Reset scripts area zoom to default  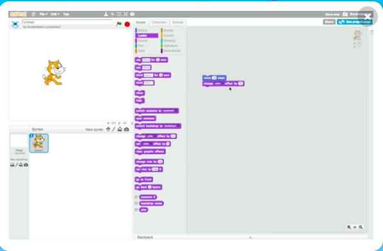point(355,227)
